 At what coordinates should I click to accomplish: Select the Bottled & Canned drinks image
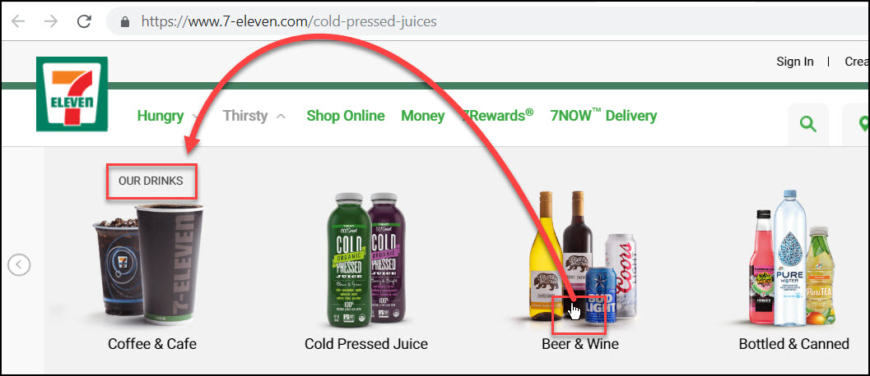793,259
